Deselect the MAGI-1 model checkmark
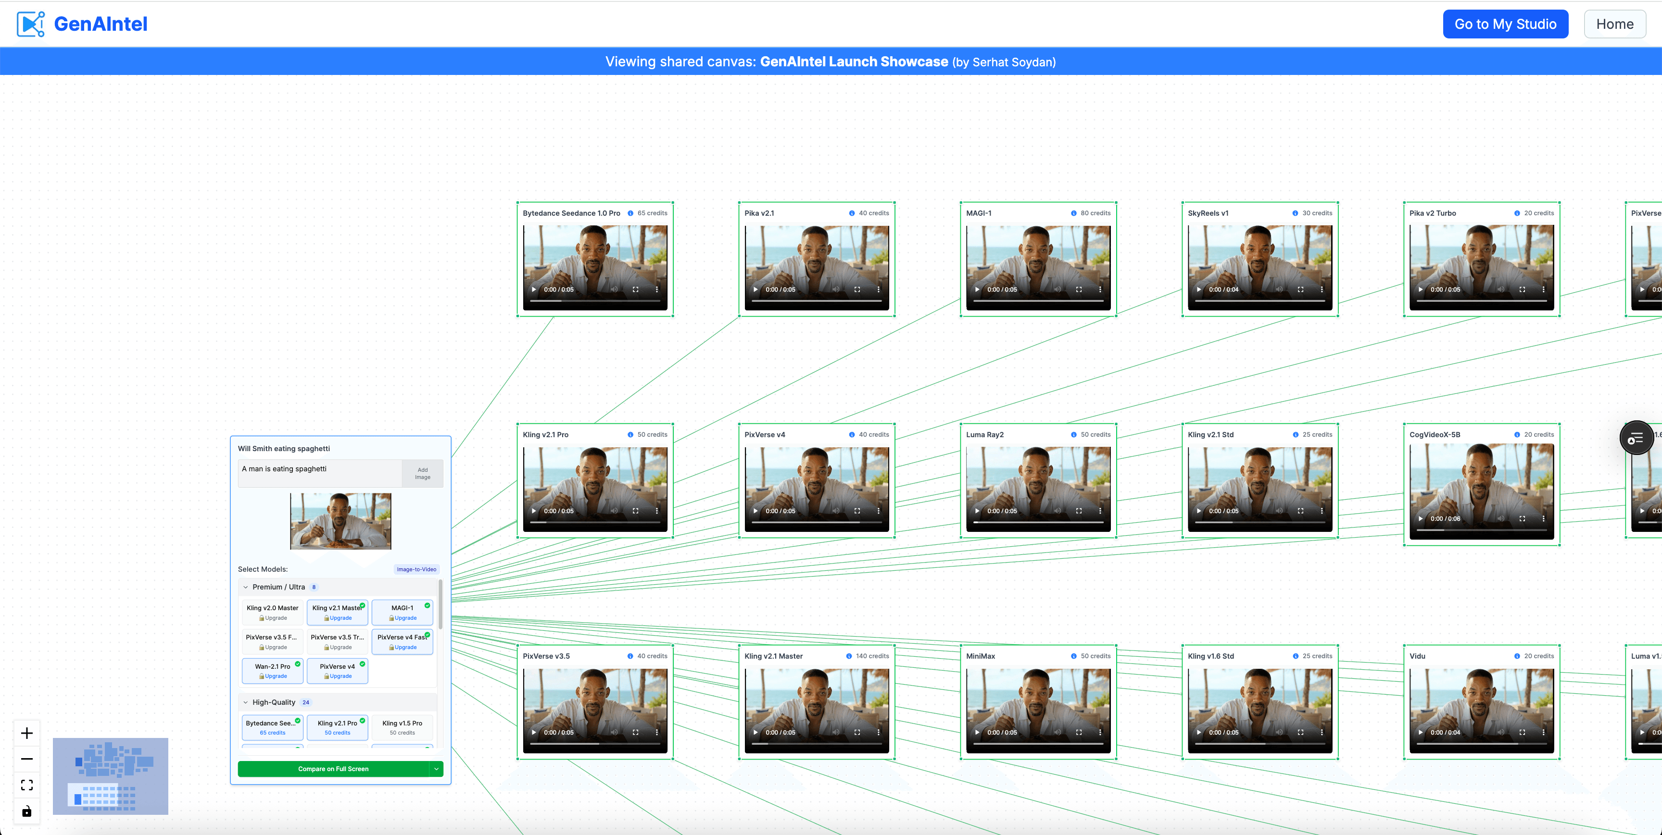 pos(427,606)
